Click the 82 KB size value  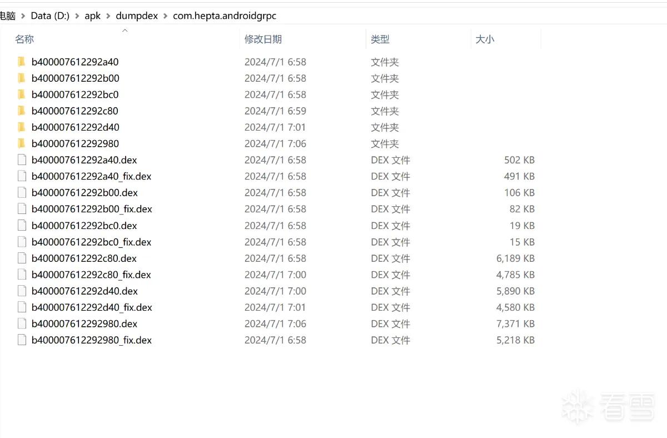pos(522,209)
